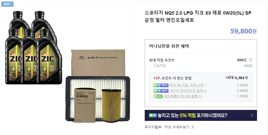Screen dimensions: 268x135
Task: Open the 네이버페이 머니로 결제 시 link
Action: click(183, 96)
